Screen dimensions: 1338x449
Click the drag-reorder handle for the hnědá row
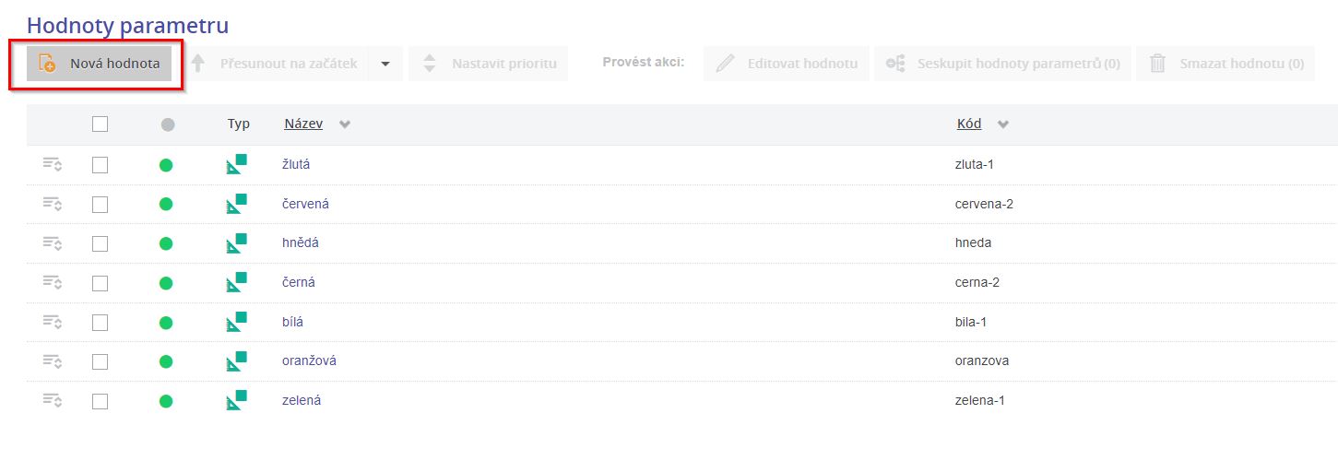52,243
